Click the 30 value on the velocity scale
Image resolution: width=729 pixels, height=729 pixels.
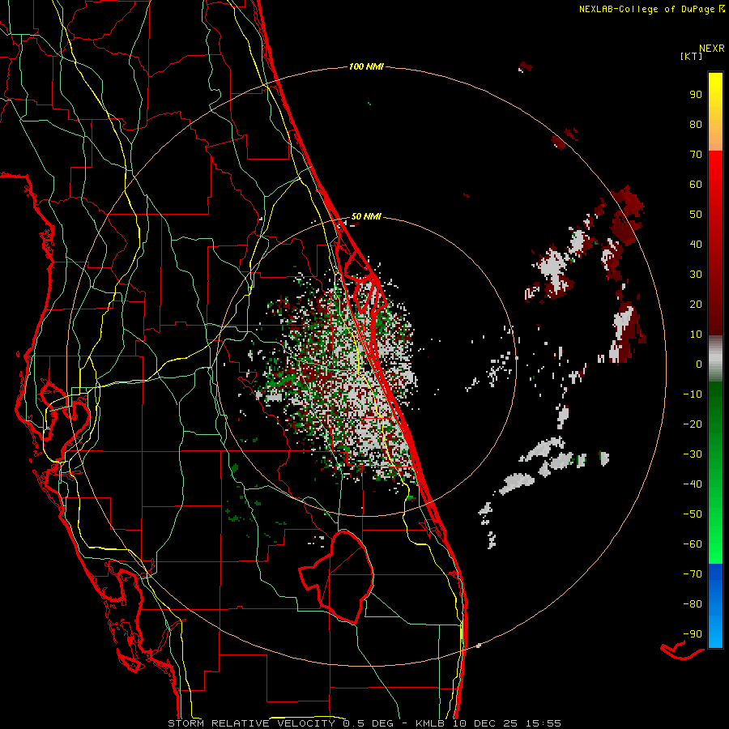coord(696,275)
